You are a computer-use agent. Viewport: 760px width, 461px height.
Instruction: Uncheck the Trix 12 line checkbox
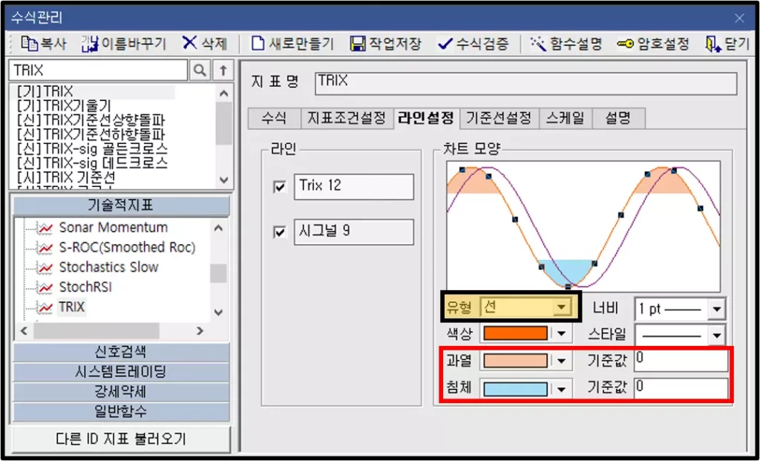pyautogui.click(x=280, y=186)
